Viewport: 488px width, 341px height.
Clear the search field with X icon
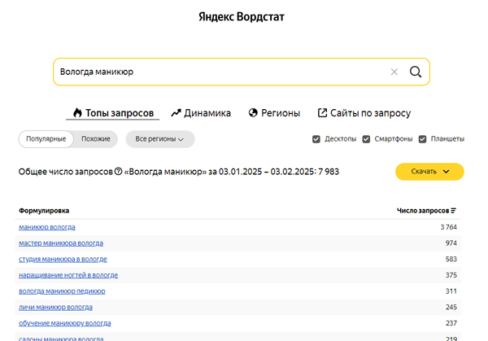point(394,72)
